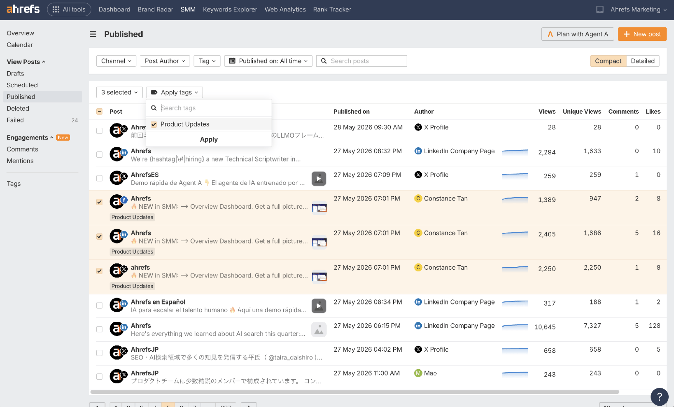
Task: Click Apply in the tags popup
Action: point(209,140)
